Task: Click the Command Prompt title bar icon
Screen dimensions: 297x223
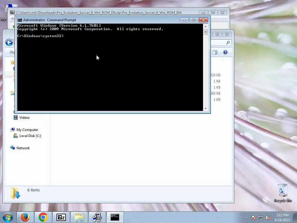Action: click(x=19, y=20)
